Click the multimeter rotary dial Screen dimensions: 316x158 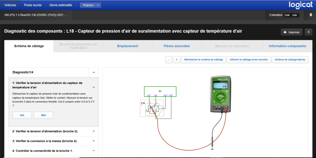point(220,98)
